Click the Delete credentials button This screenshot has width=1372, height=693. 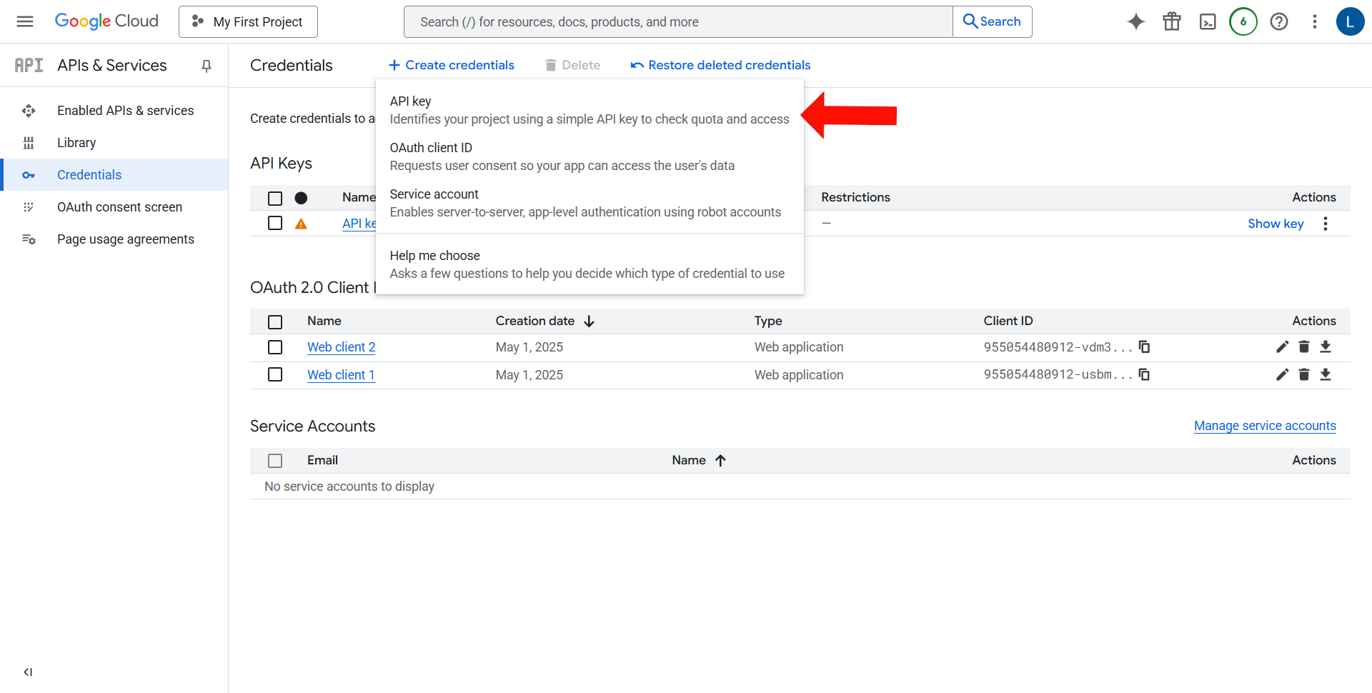[572, 65]
